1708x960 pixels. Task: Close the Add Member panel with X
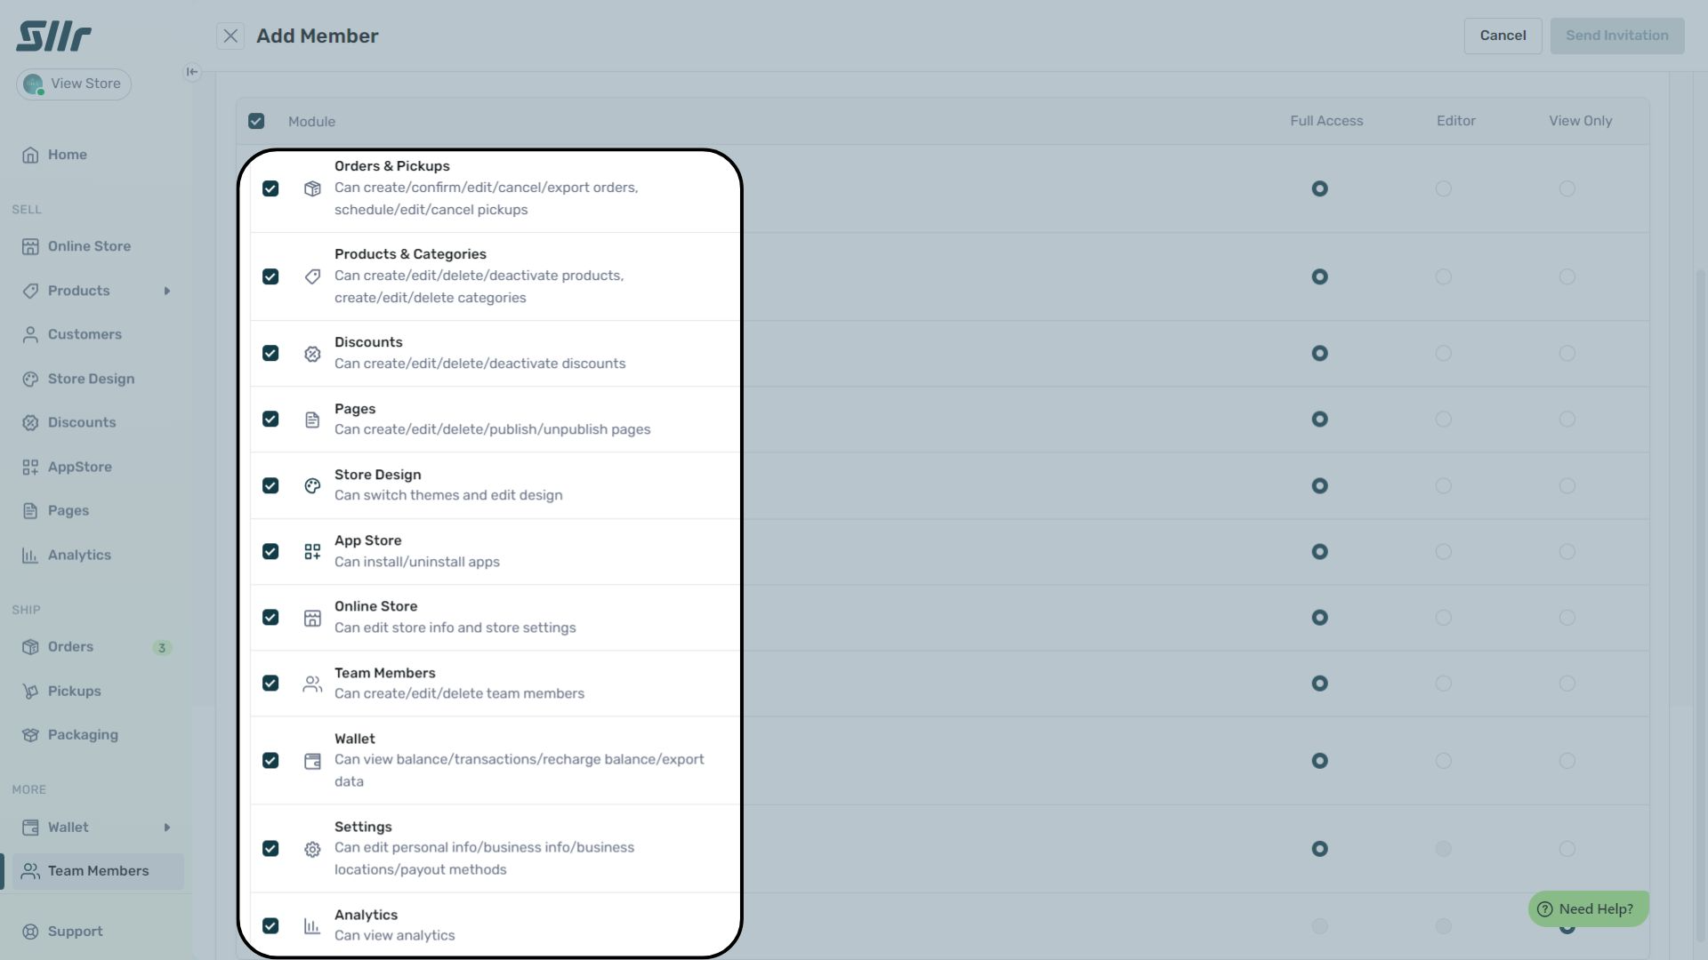[230, 36]
